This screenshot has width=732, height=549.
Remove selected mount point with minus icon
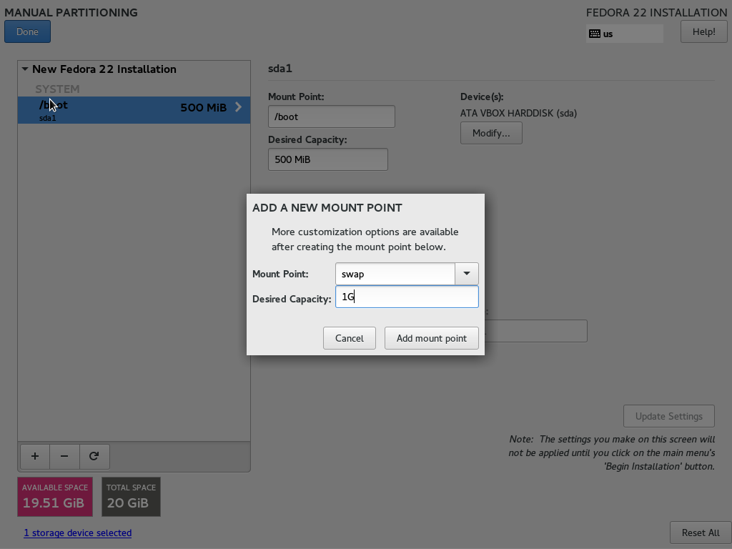64,456
